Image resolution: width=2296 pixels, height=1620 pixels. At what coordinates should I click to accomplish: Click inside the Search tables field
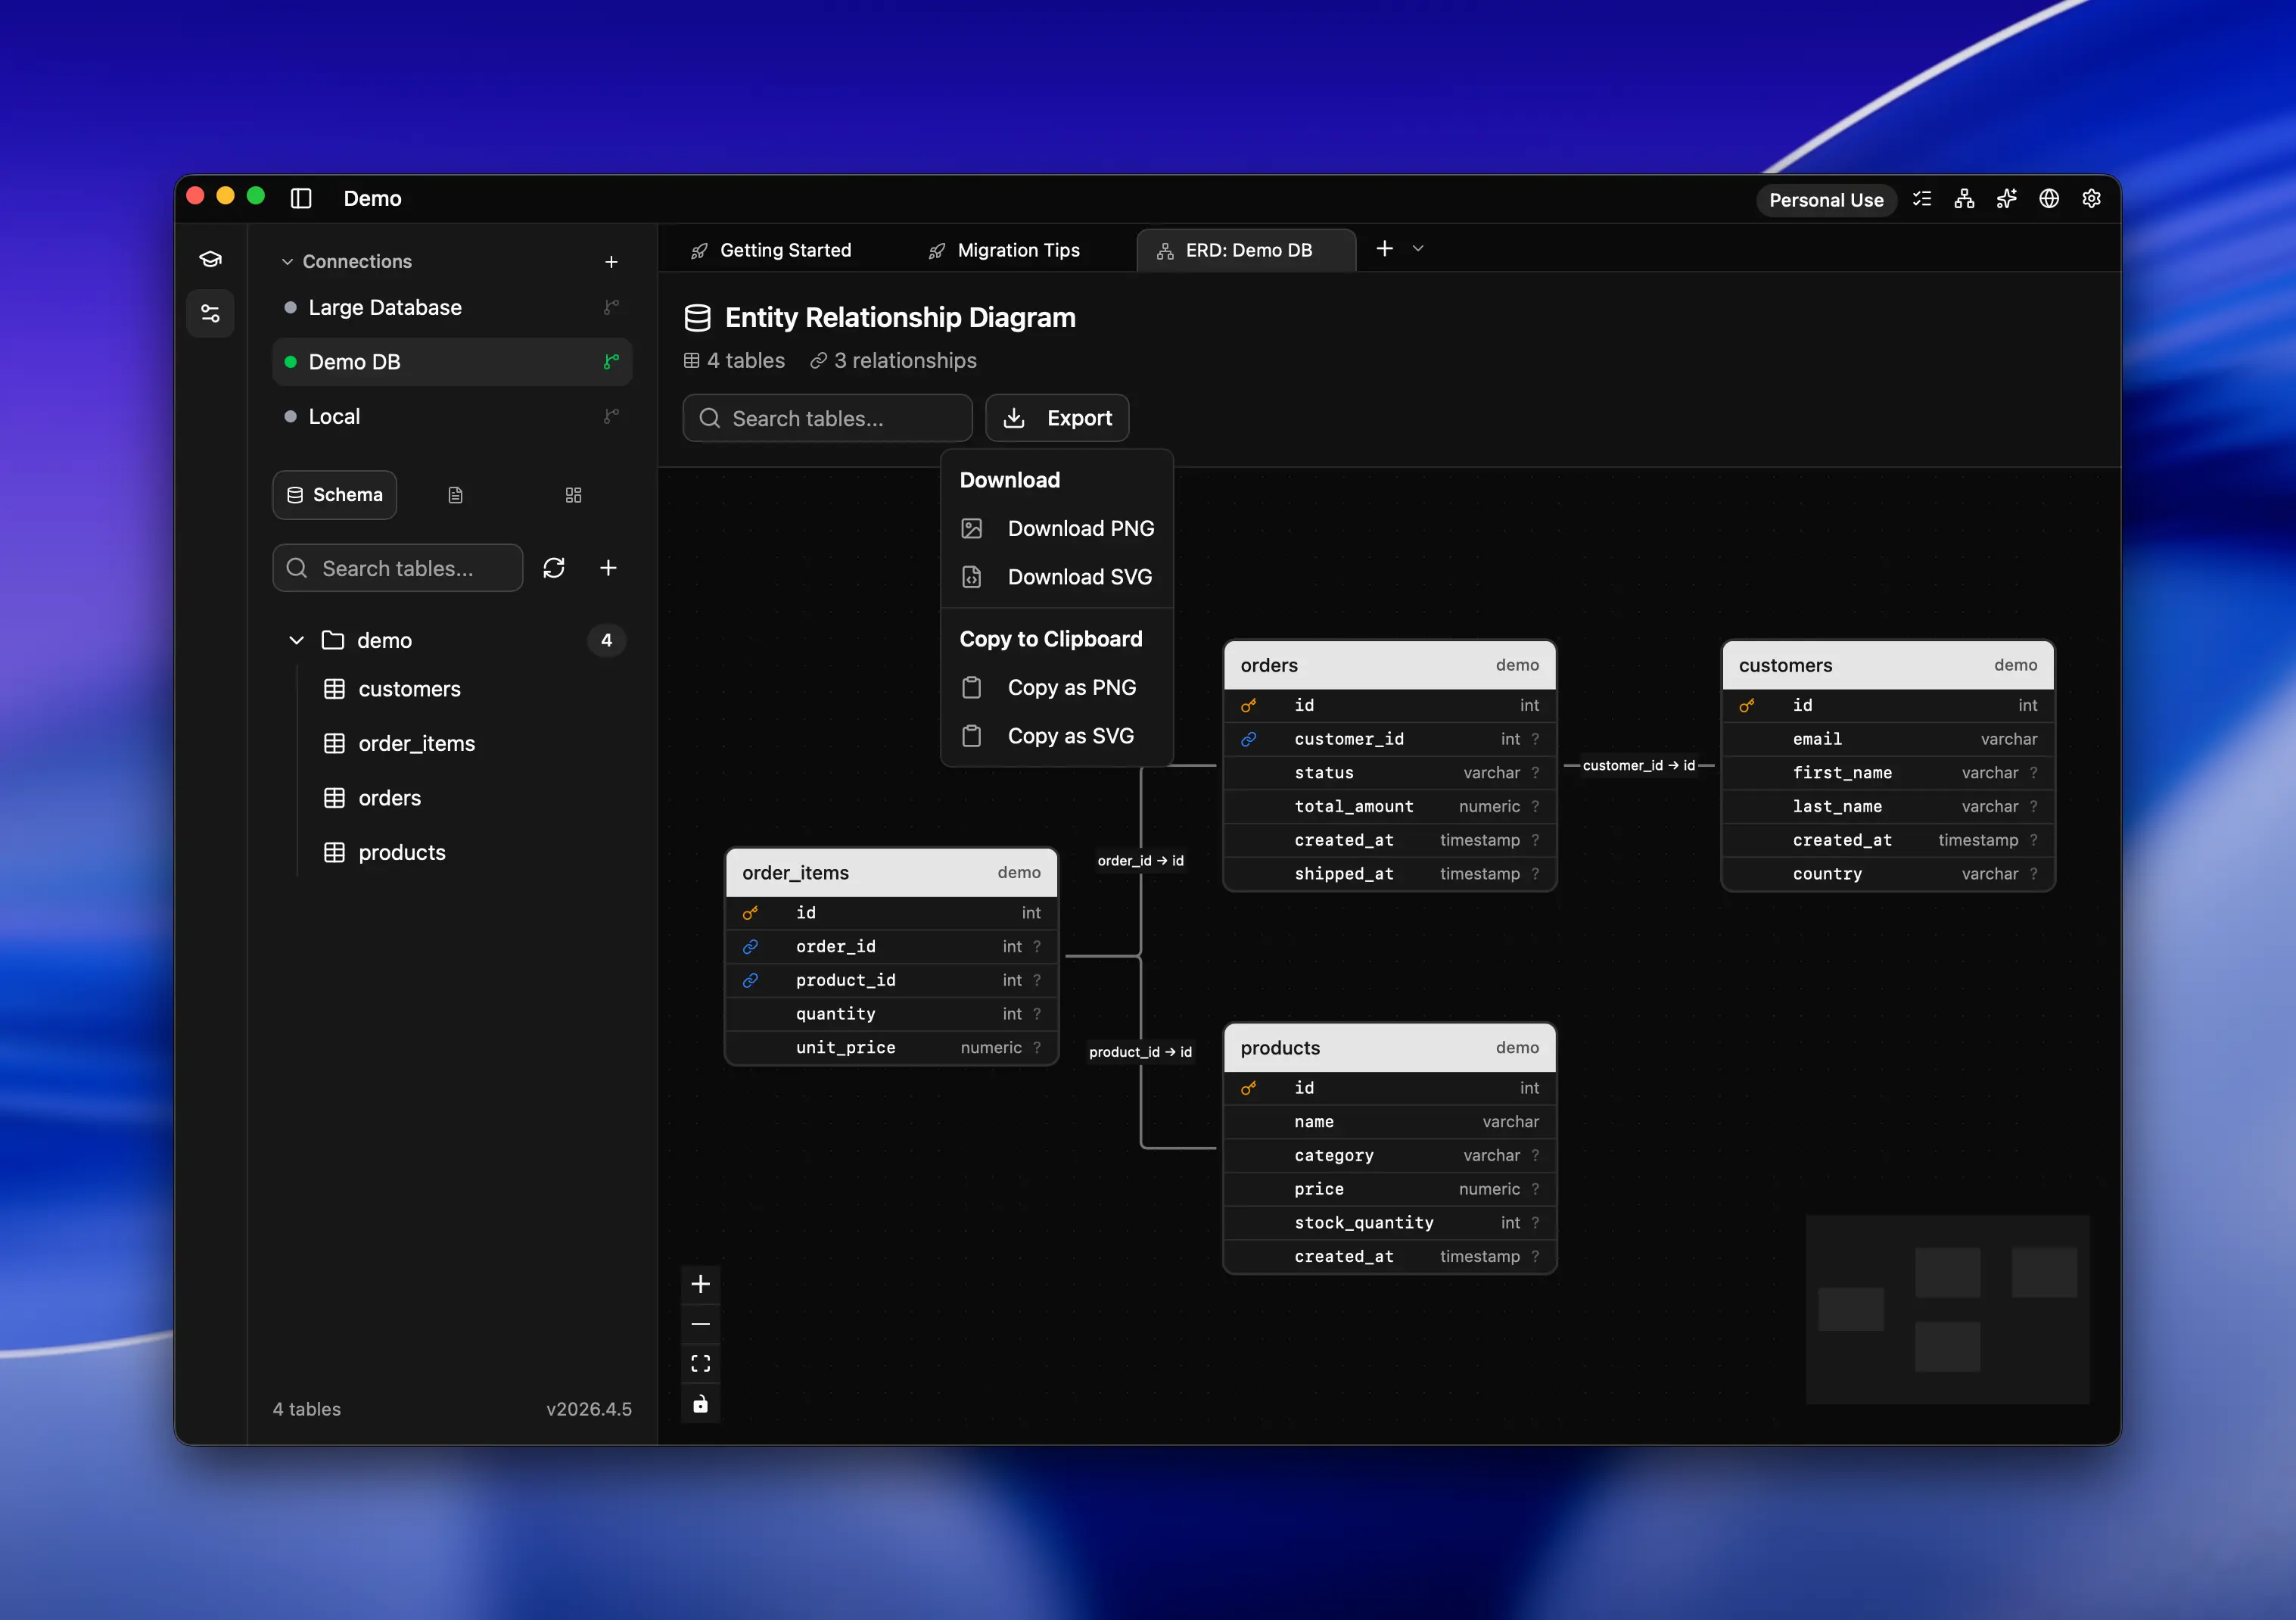[x=827, y=419]
